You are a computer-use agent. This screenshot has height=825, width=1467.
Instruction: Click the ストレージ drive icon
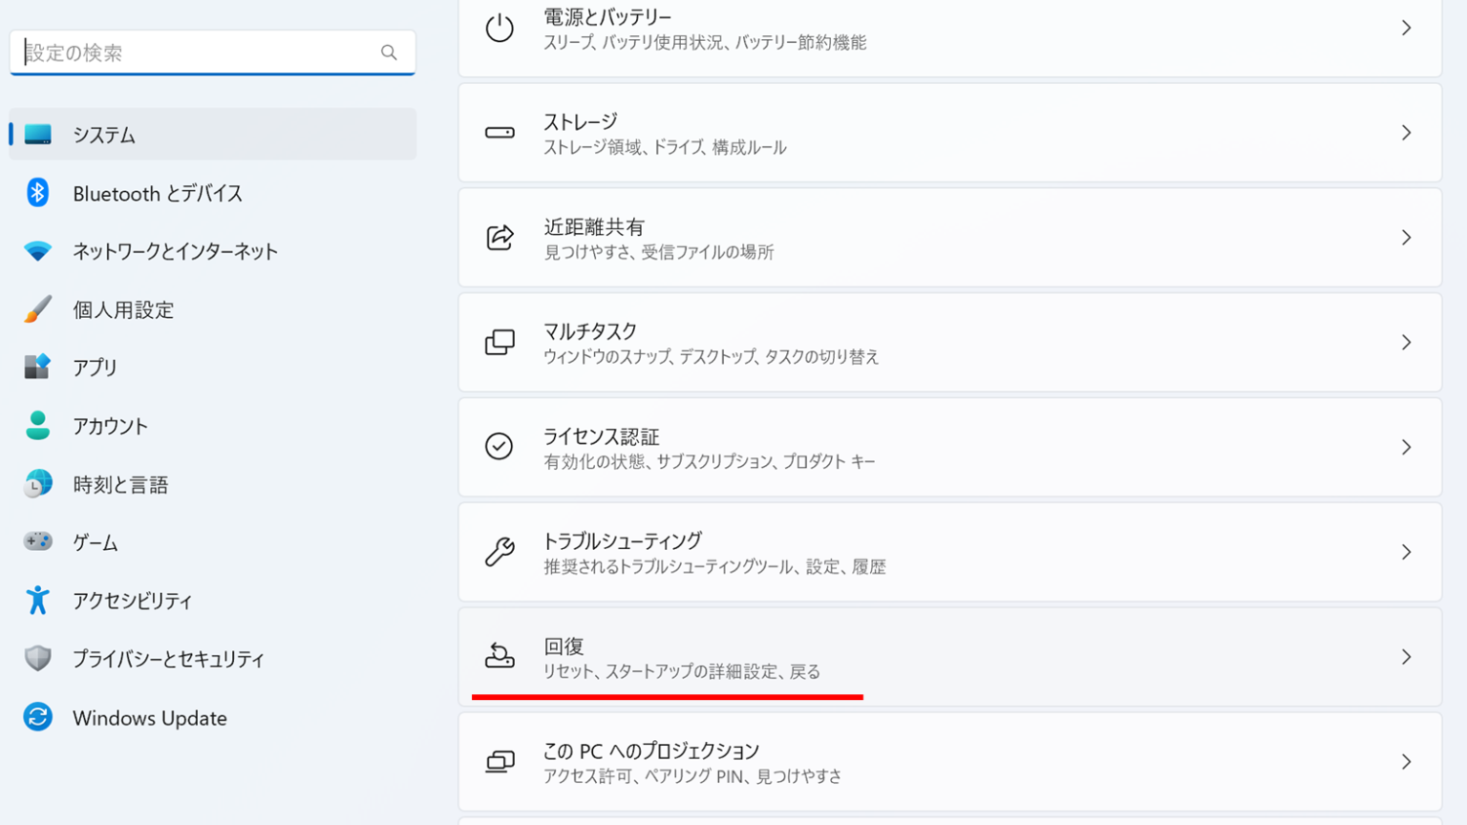tap(498, 133)
